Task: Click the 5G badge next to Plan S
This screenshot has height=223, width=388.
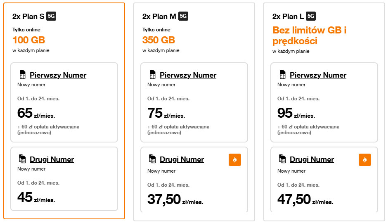Action: click(x=51, y=17)
